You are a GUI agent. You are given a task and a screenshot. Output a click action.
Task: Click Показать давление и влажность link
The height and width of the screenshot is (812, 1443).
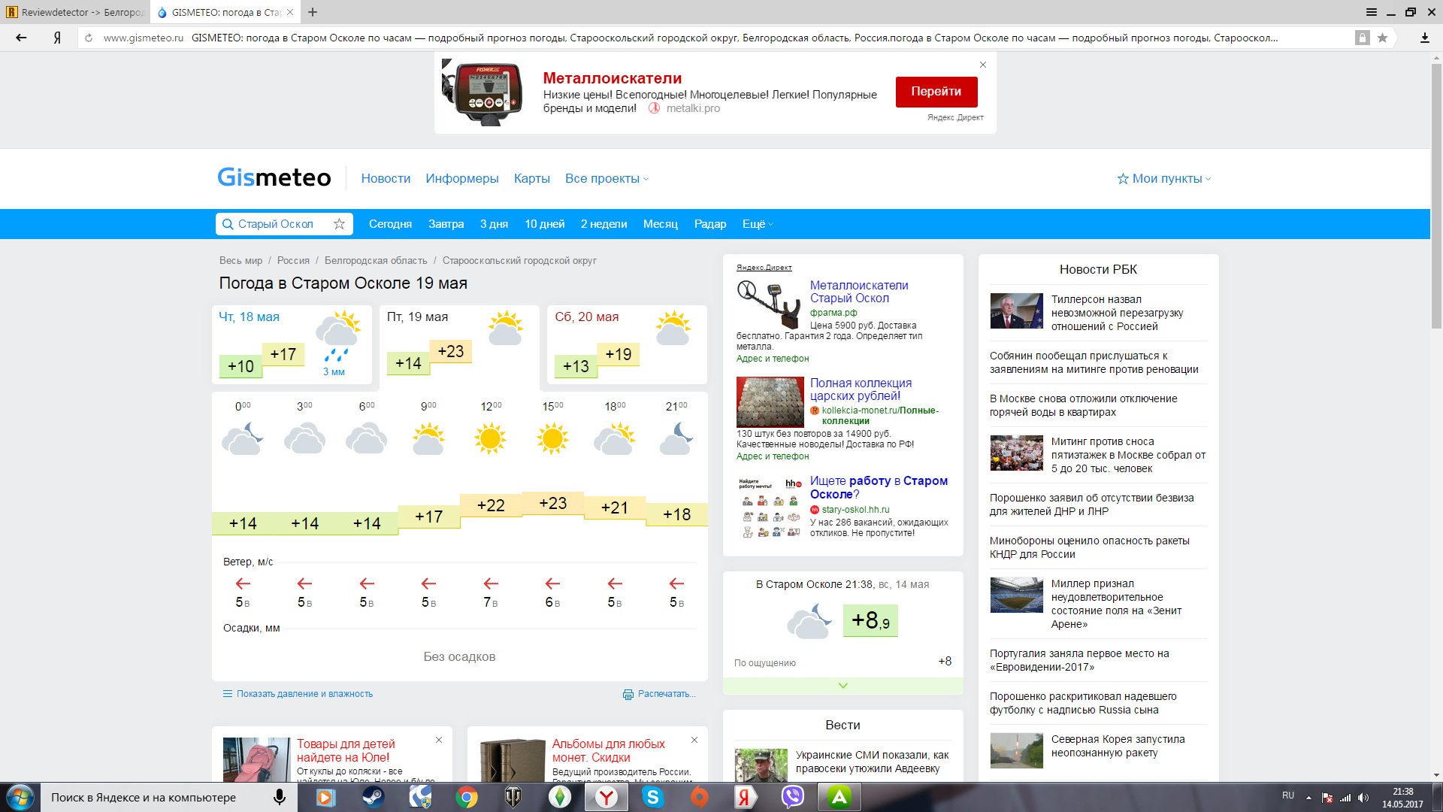point(304,694)
